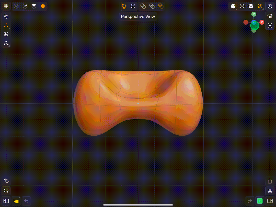Focus view on selection icon
The image size is (276, 207).
point(270,25)
